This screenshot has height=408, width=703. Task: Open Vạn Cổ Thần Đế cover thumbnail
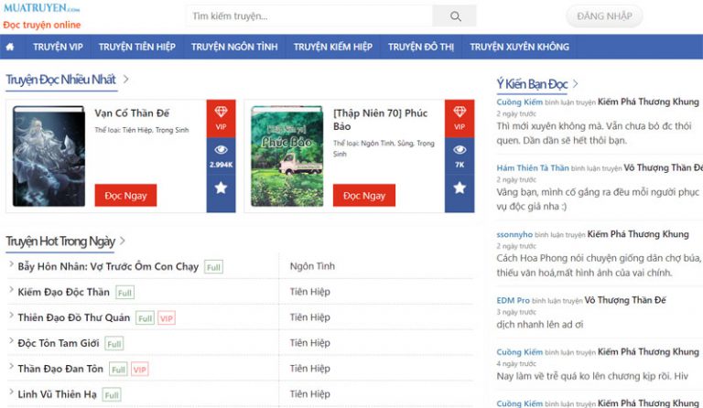click(49, 156)
